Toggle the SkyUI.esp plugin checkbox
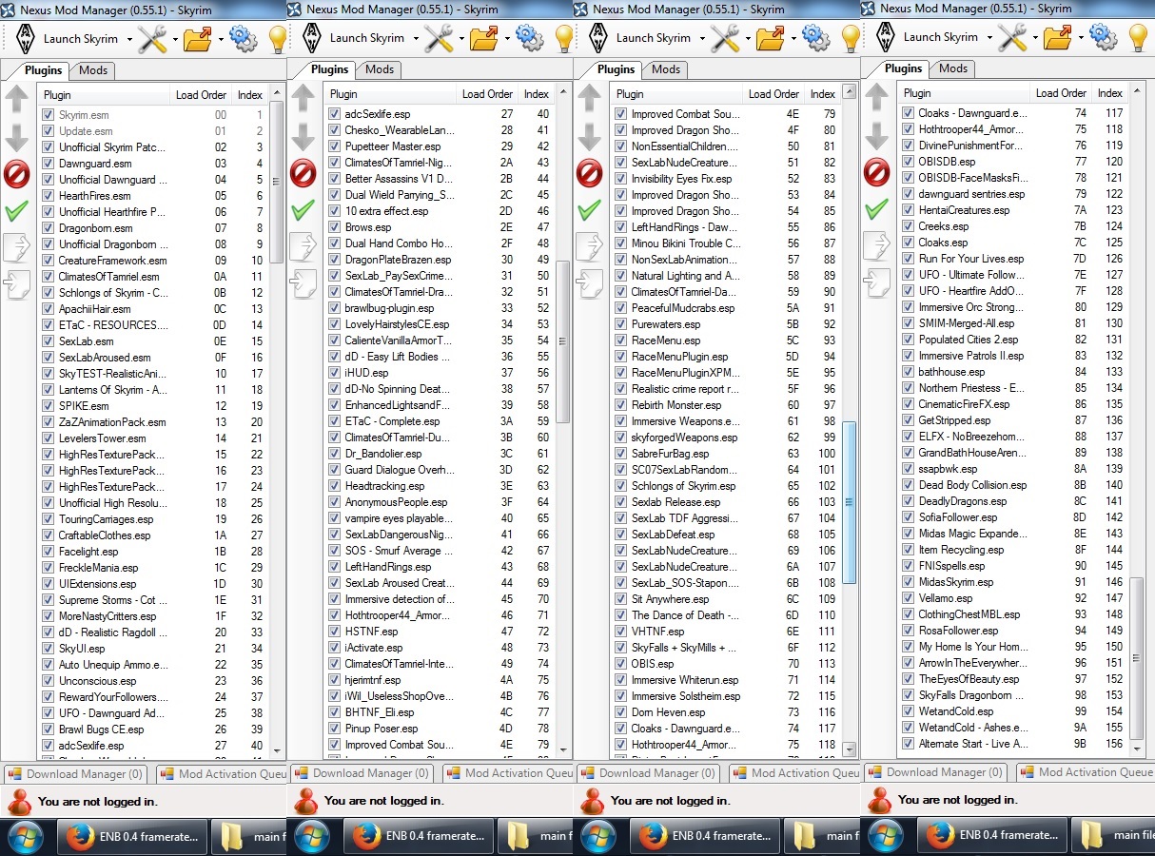 click(x=49, y=649)
